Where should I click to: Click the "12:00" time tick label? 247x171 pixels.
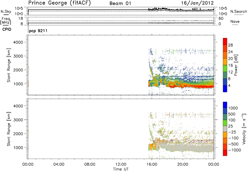click(121, 165)
